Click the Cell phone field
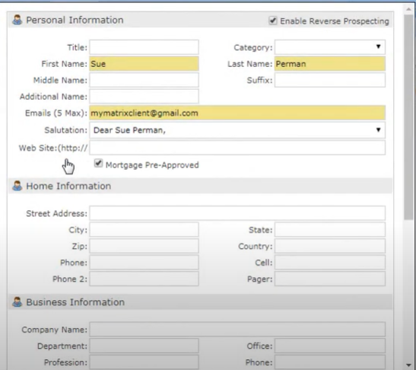 [330, 263]
